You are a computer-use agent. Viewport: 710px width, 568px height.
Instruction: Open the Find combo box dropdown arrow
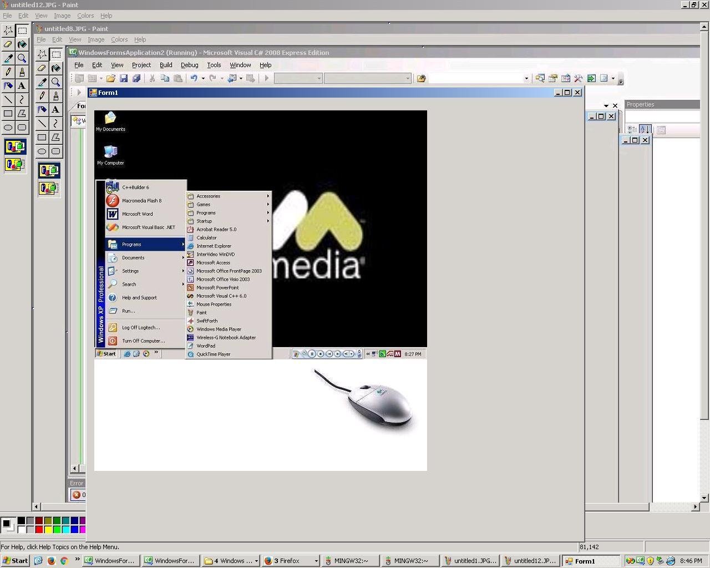pos(526,78)
